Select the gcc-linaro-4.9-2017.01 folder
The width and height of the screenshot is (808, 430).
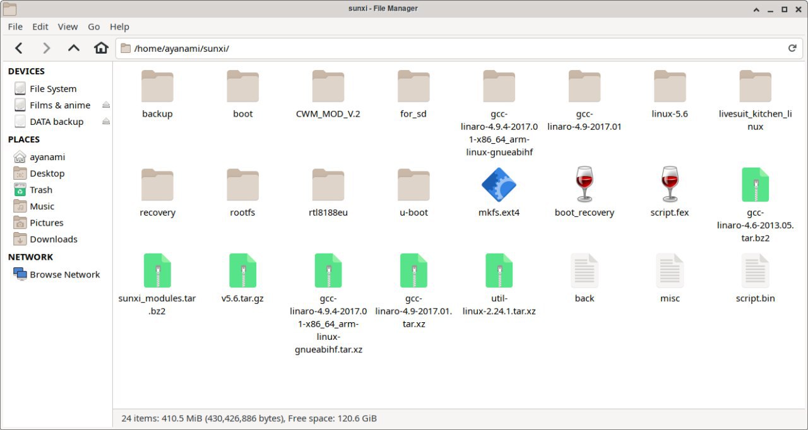[x=585, y=101]
